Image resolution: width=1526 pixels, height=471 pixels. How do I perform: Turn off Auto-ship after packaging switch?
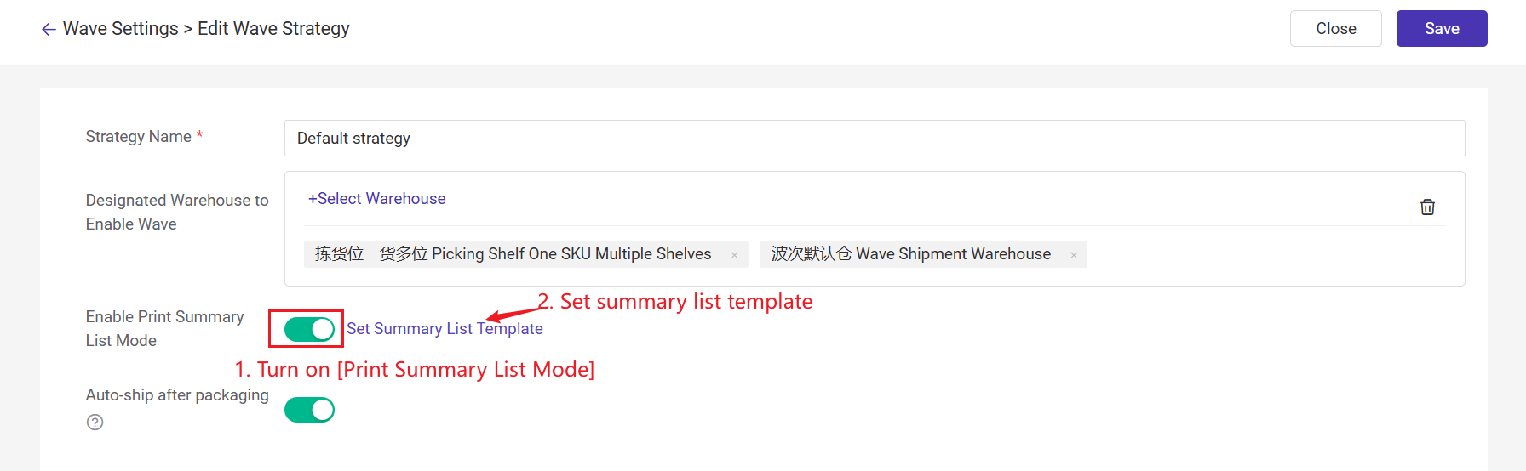(x=309, y=410)
